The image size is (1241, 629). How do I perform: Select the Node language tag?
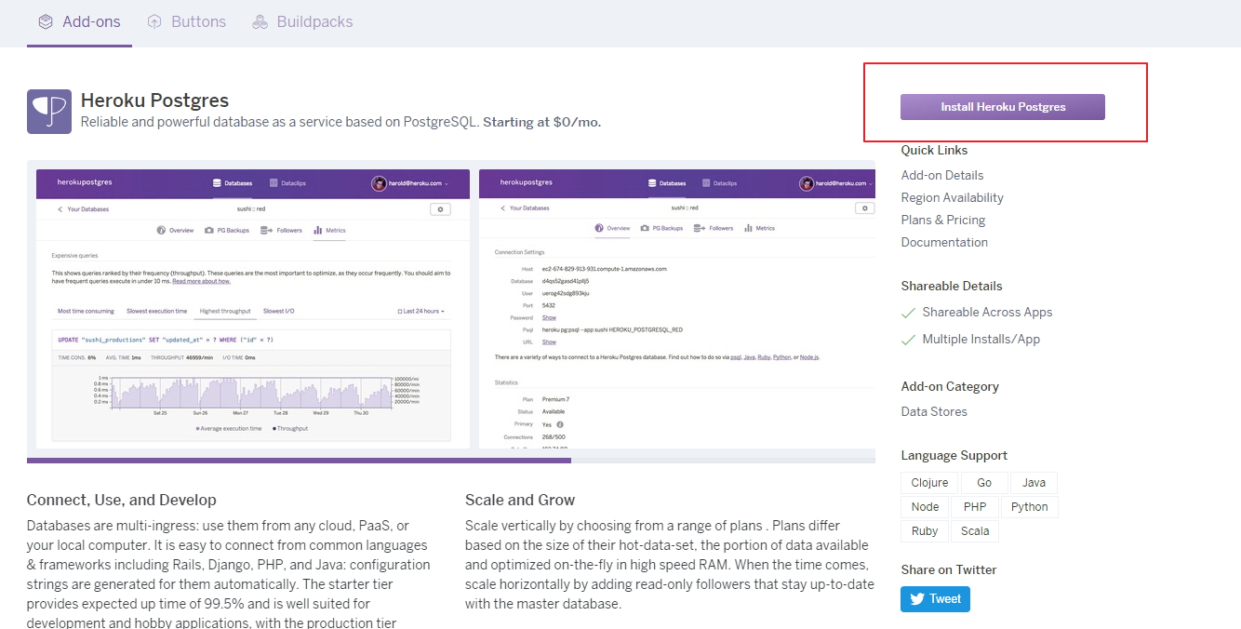tap(925, 507)
